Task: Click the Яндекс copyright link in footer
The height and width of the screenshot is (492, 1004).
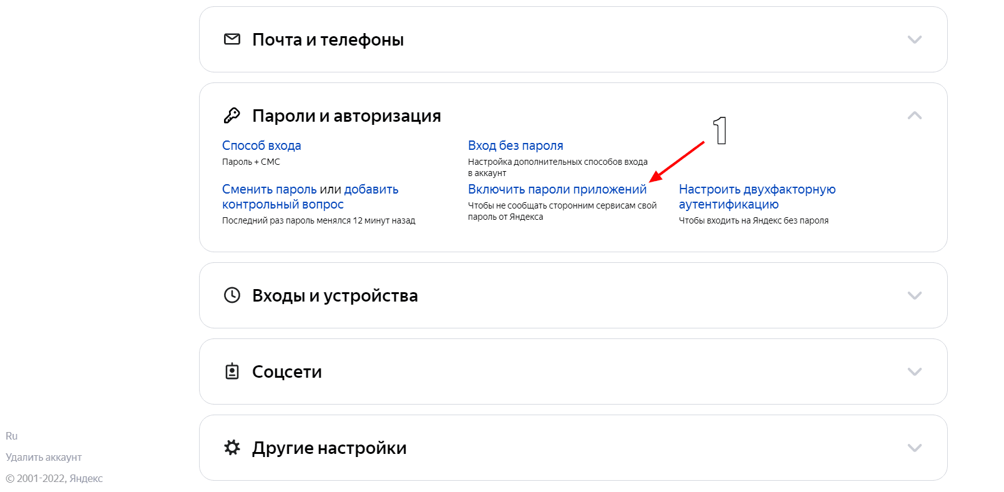Action: click(86, 478)
